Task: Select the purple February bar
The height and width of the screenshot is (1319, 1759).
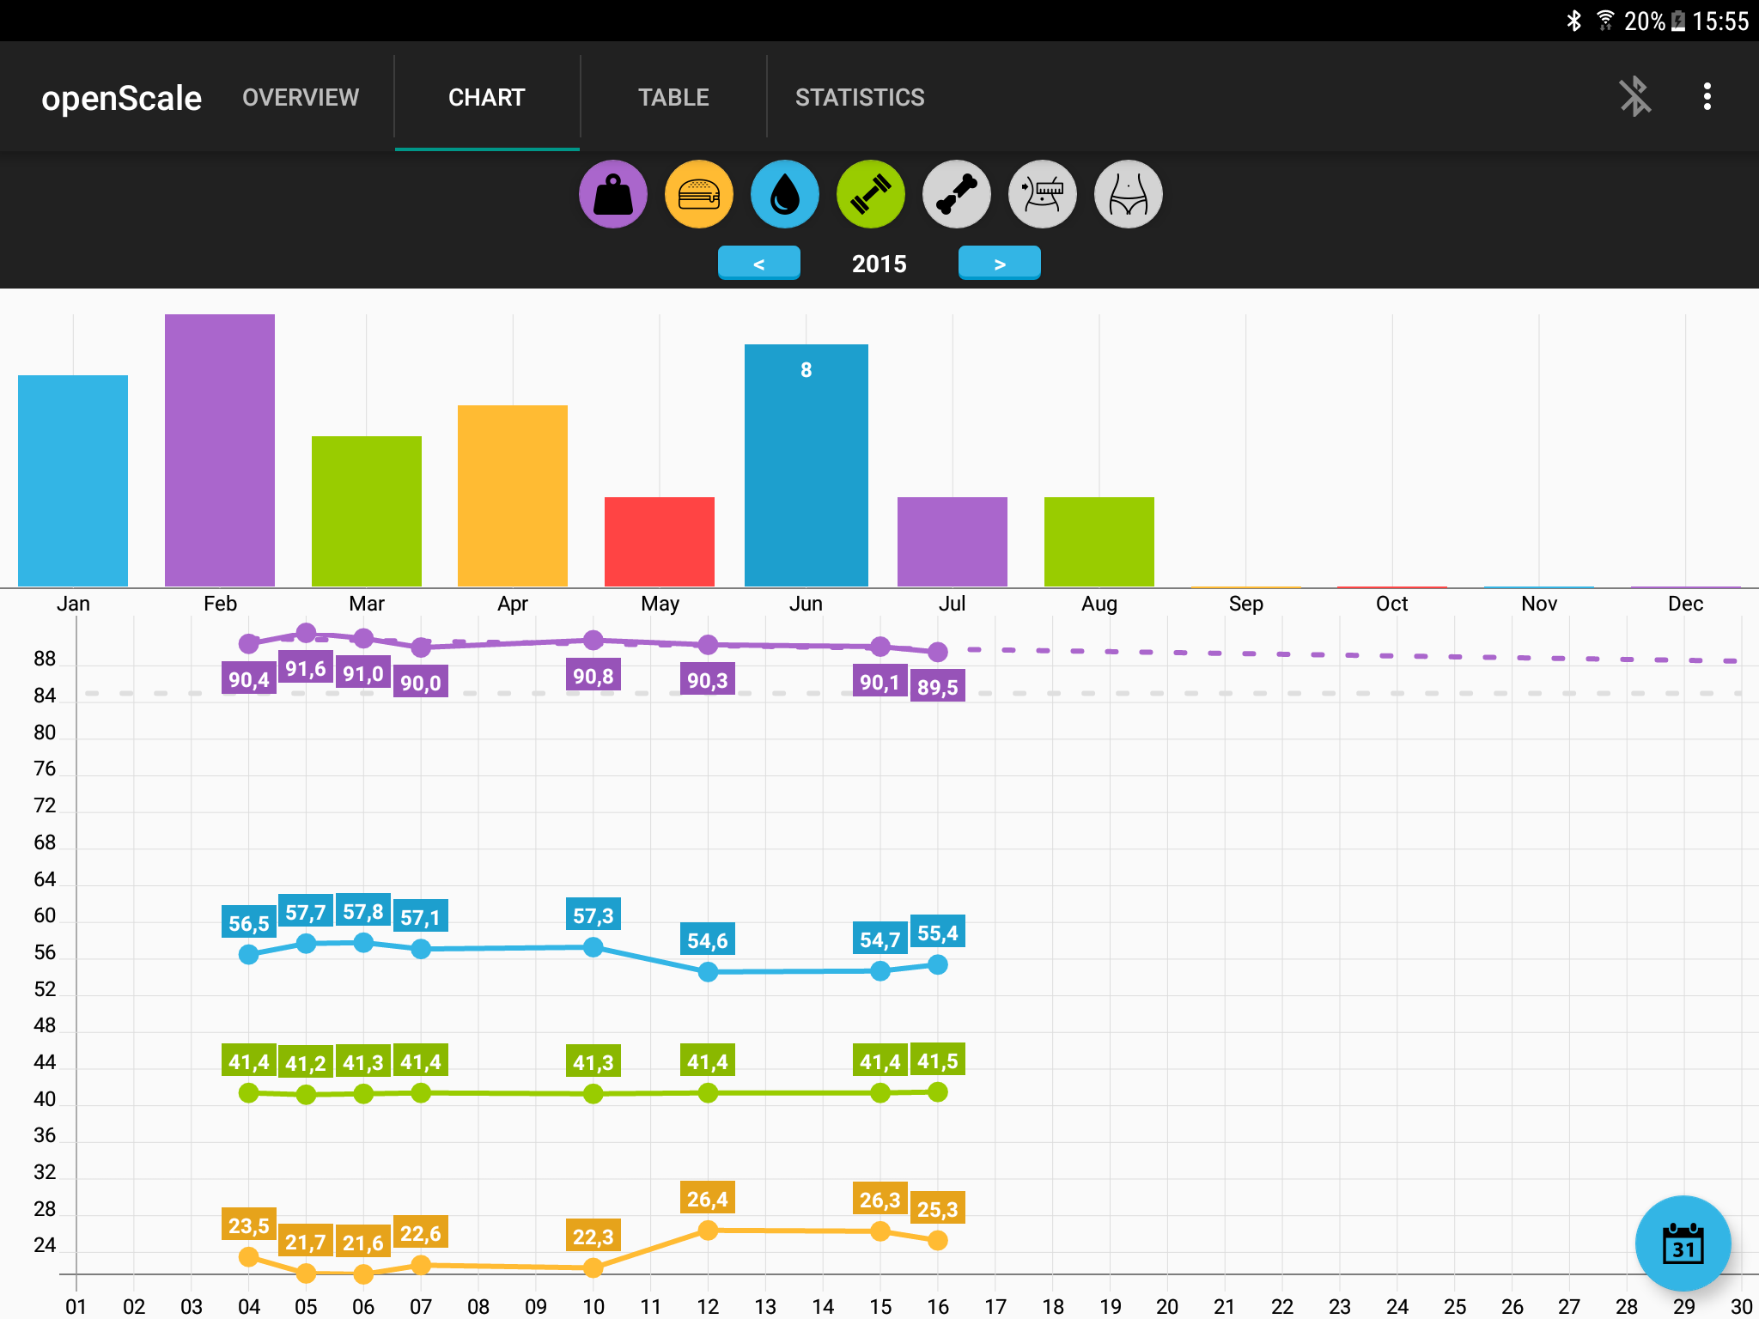Action: pyautogui.click(x=220, y=449)
